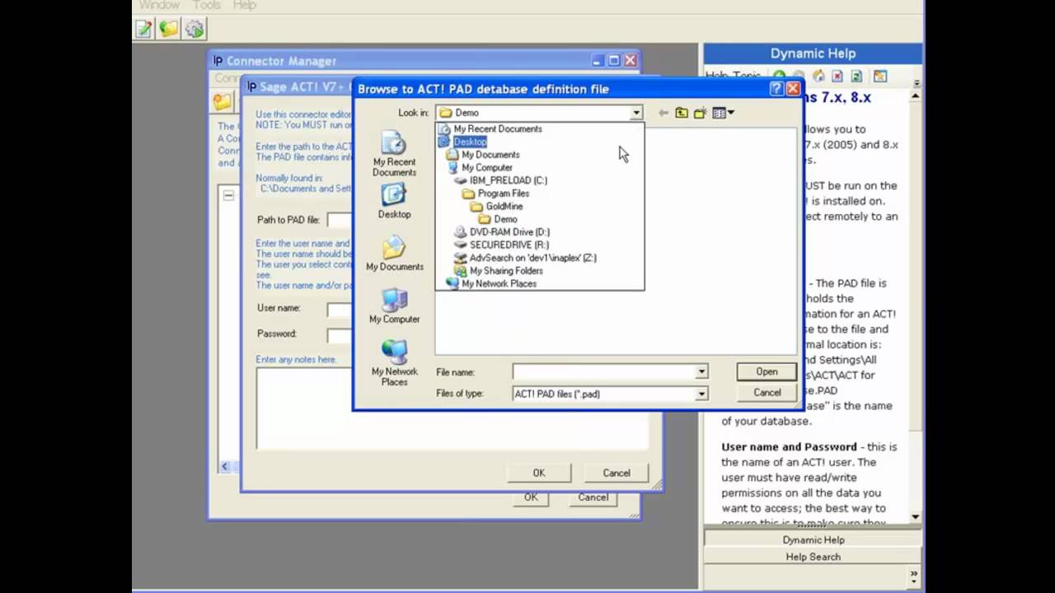This screenshot has width=1055, height=593.
Task: Open My Documents in the places bar
Action: 394,254
